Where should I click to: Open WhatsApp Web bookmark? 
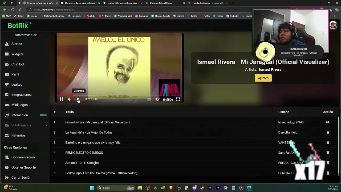pos(123,16)
